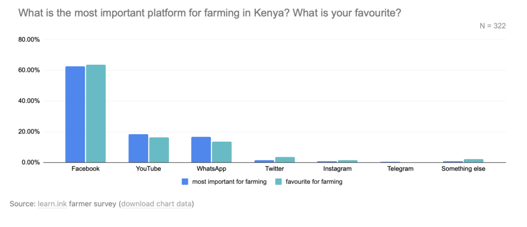The height and width of the screenshot is (227, 527).
Task: Click the Telegram axis label
Action: [x=400, y=168]
